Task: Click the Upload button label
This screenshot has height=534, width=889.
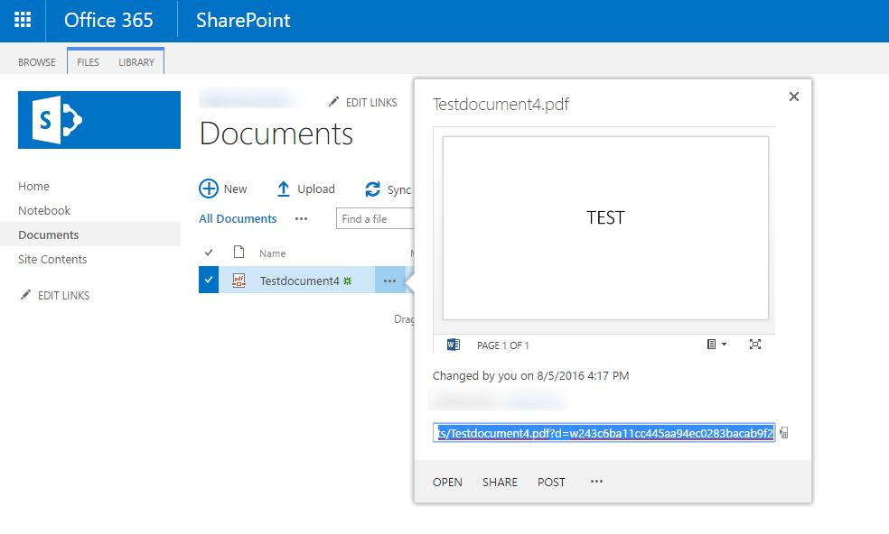Action: click(x=316, y=189)
